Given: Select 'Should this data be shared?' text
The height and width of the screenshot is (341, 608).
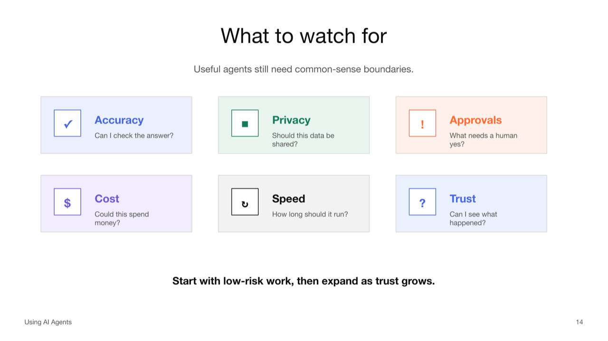Looking at the screenshot, I should coord(303,140).
